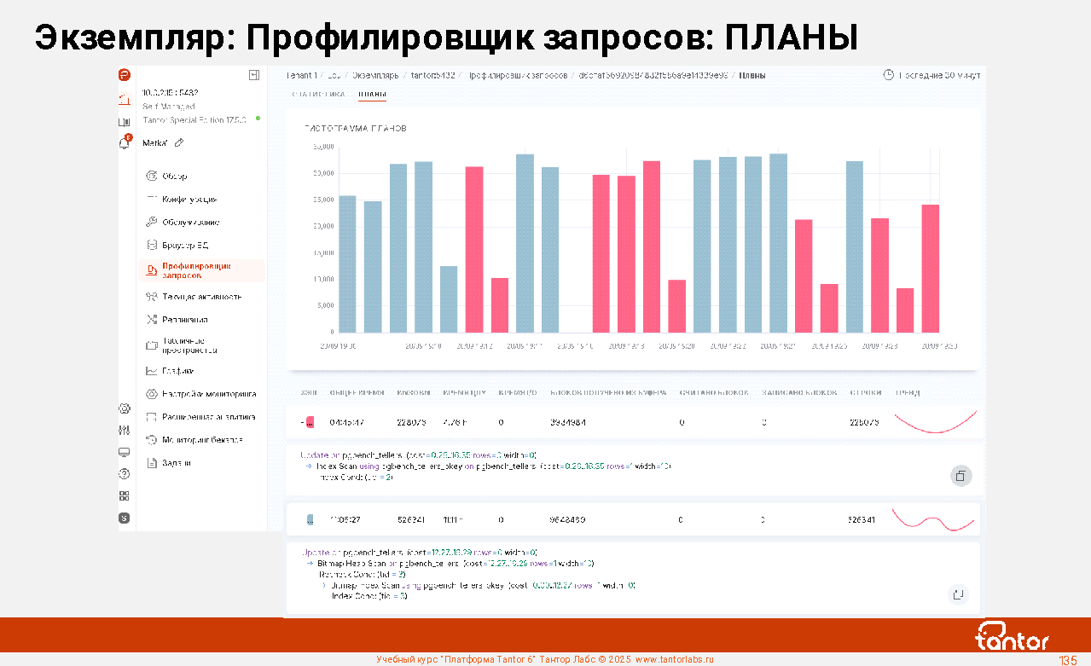
Task: Open help question mark icon in sidebar
Action: [x=125, y=474]
